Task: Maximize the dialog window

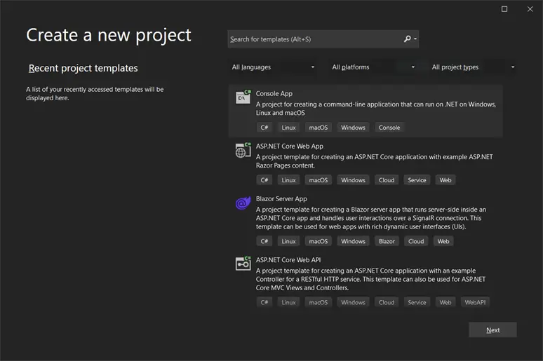Action: tap(504, 9)
